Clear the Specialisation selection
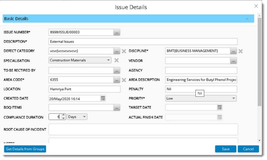 pyautogui.click(x=117, y=60)
